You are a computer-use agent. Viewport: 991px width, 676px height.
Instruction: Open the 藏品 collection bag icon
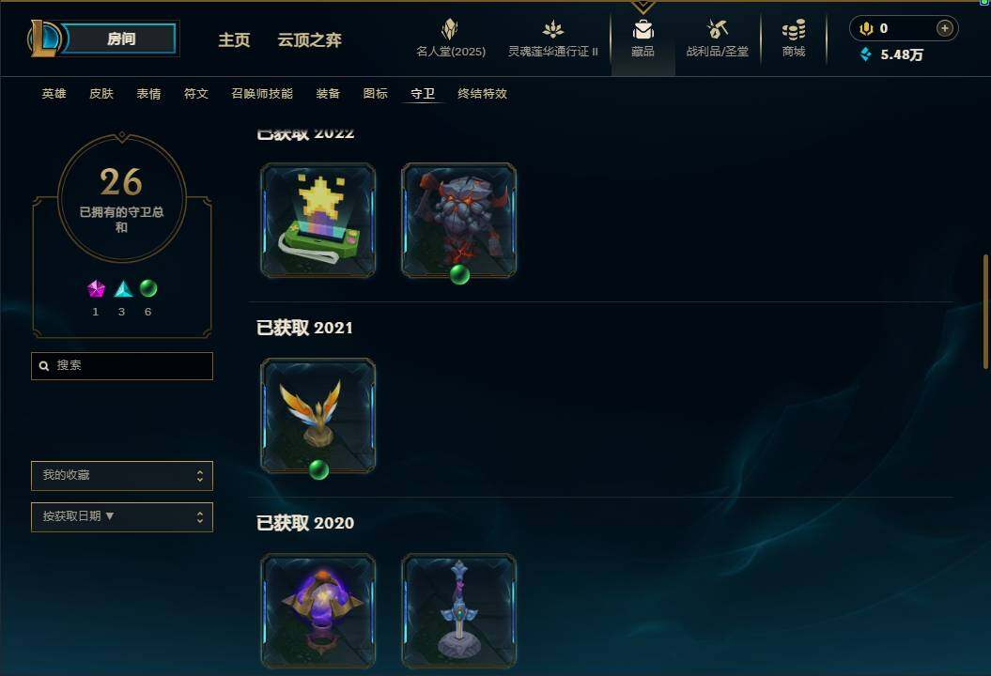click(x=643, y=29)
